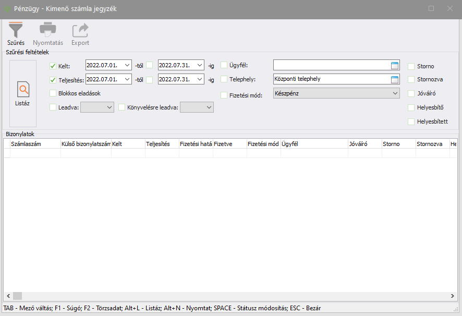Enable the Helyesbítő checkbox
Image resolution: width=462 pixels, height=316 pixels.
(x=411, y=107)
